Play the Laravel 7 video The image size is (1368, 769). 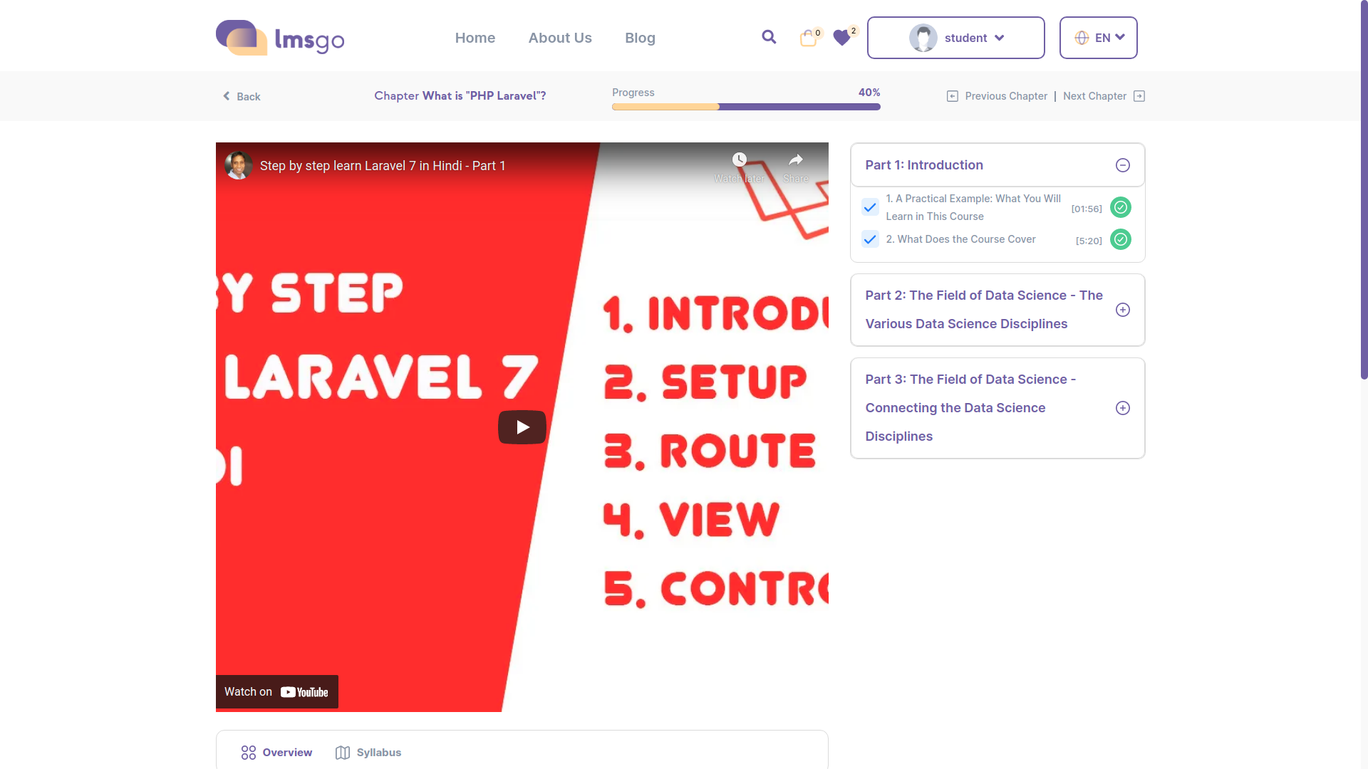click(522, 427)
